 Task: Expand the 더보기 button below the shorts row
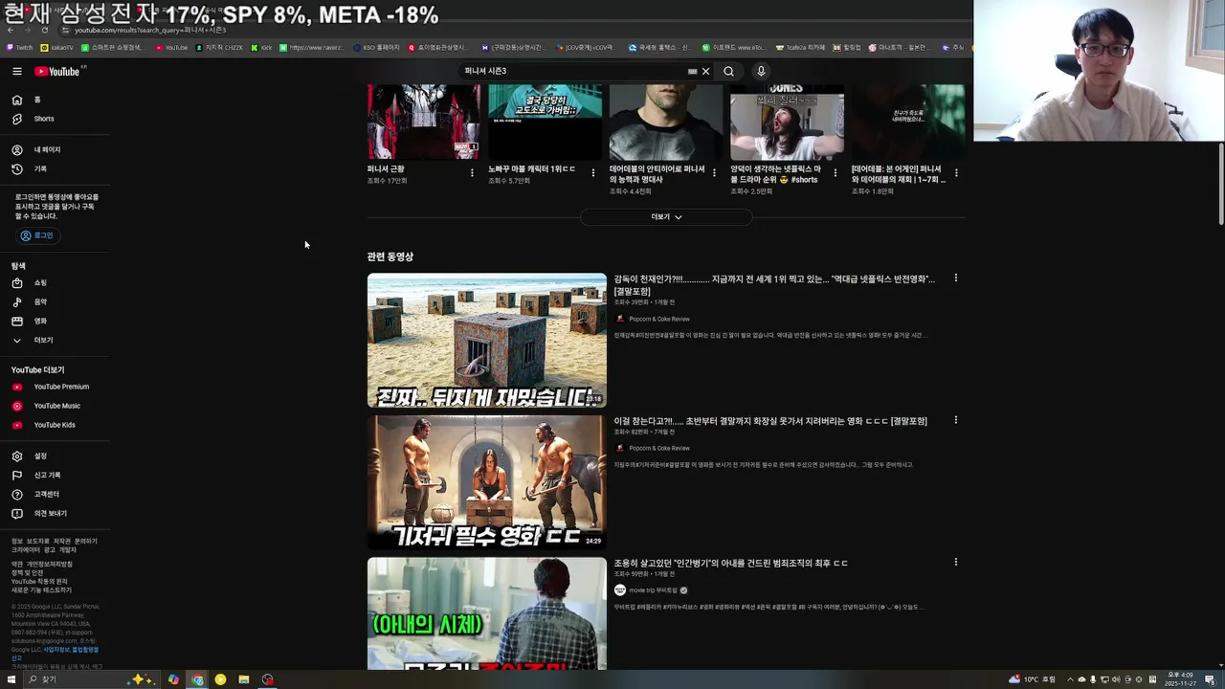(666, 217)
